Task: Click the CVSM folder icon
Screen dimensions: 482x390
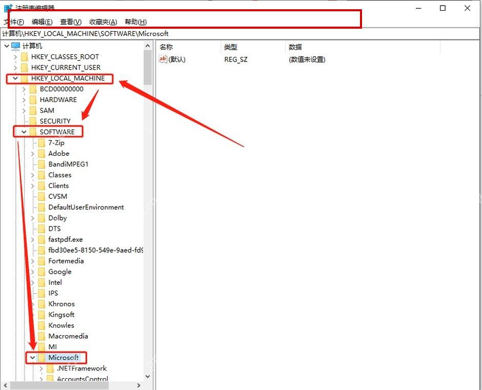Action: point(42,196)
